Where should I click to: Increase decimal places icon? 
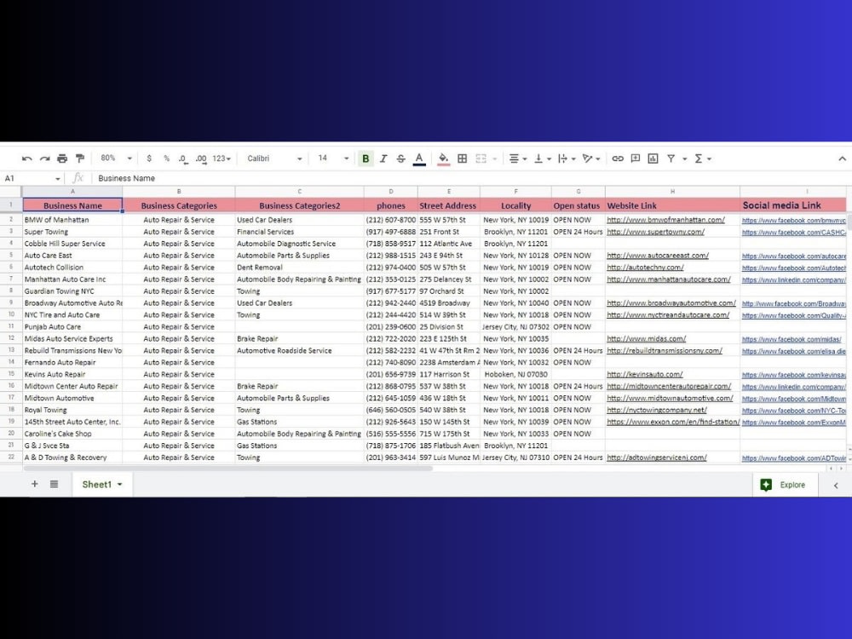201,158
